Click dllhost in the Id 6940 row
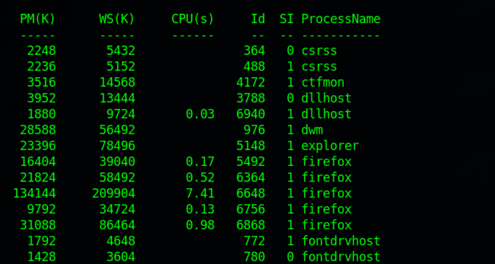Screen dimensions: 495x264 [327, 114]
